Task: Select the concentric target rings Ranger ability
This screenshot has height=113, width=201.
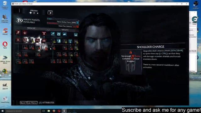Action: (x=25, y=40)
